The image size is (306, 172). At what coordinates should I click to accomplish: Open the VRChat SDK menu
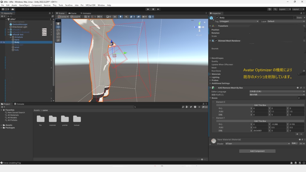coord(91,5)
